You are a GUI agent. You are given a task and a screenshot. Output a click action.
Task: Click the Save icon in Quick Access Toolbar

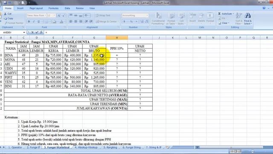coord(5,3)
